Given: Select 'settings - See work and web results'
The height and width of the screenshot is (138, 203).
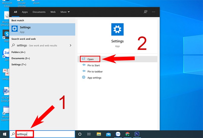Looking at the screenshot, I should (42, 45).
